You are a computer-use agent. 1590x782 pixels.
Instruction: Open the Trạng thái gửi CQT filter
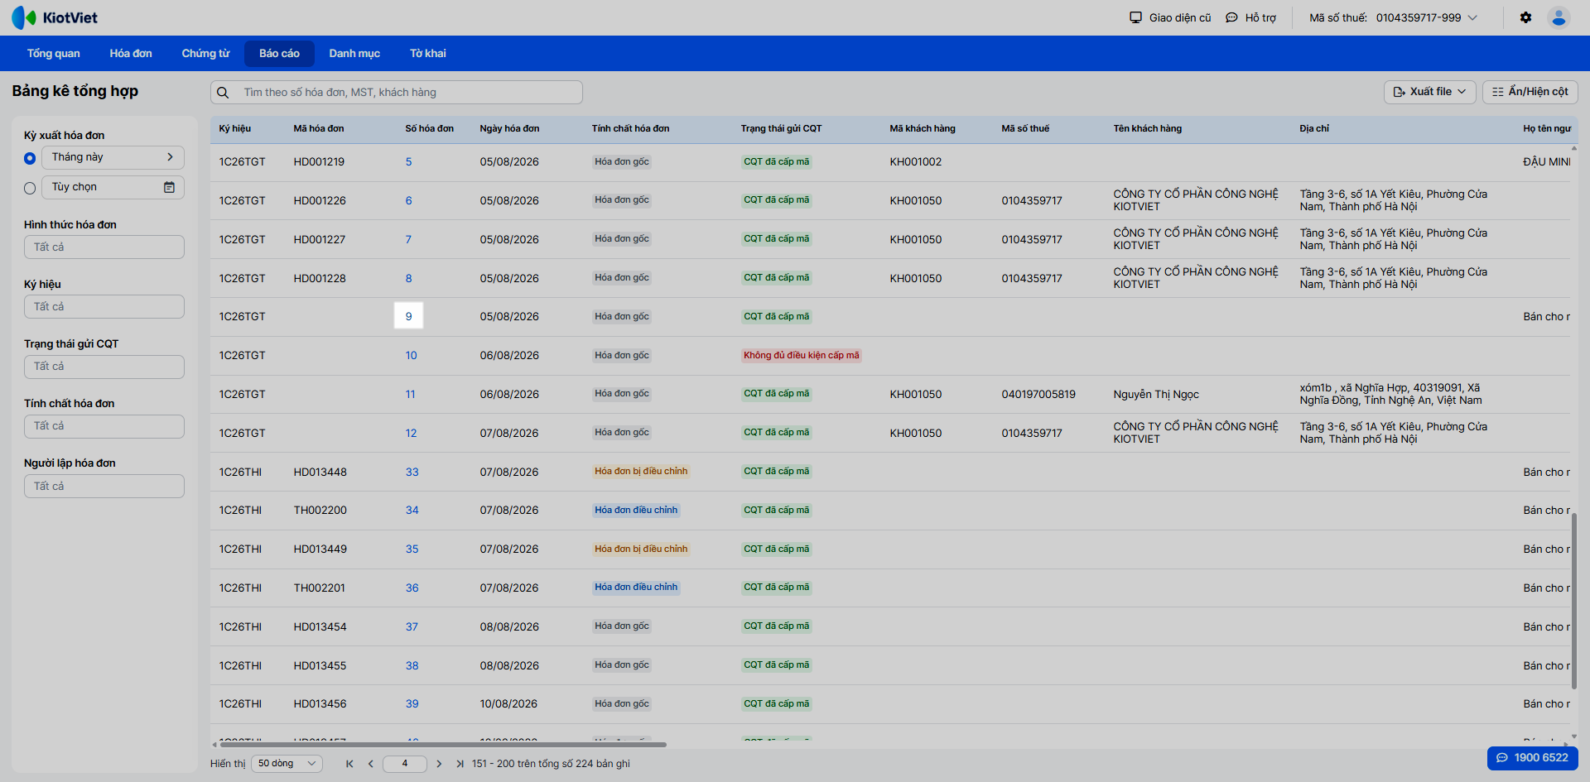(104, 367)
